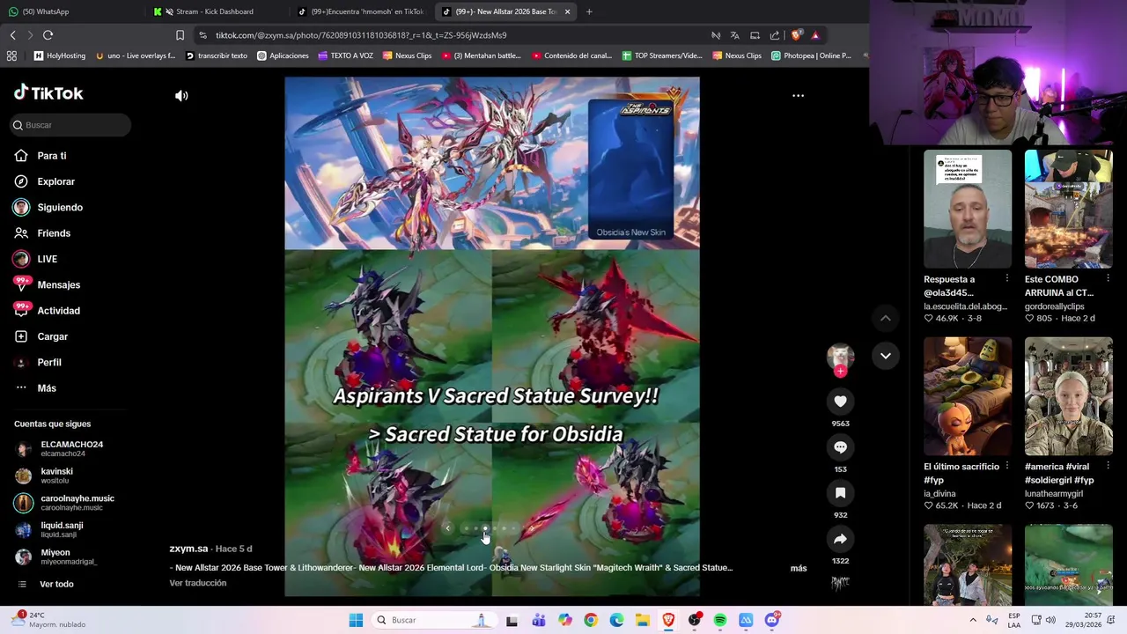The width and height of the screenshot is (1127, 634).
Task: Open comments showing 153
Action: pyautogui.click(x=840, y=447)
